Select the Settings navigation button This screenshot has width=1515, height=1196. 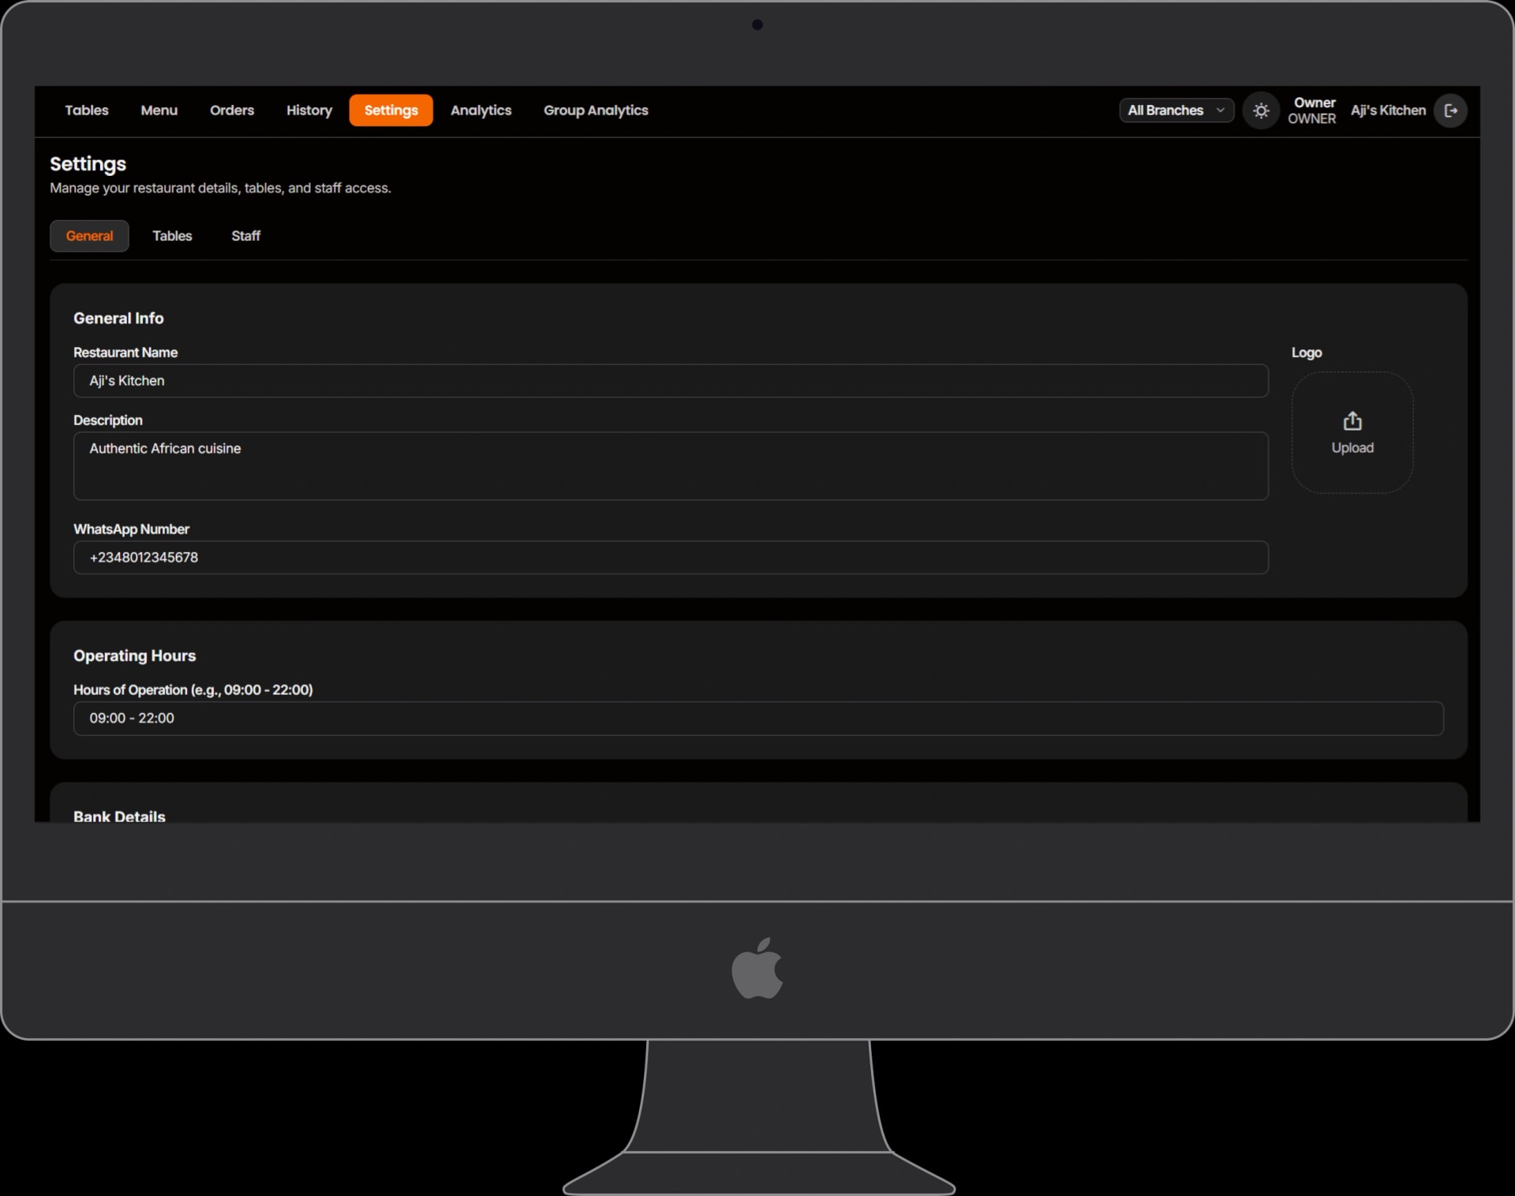391,110
